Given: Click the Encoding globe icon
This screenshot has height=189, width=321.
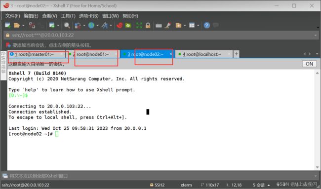Looking at the screenshot, I should [x=91, y=25].
